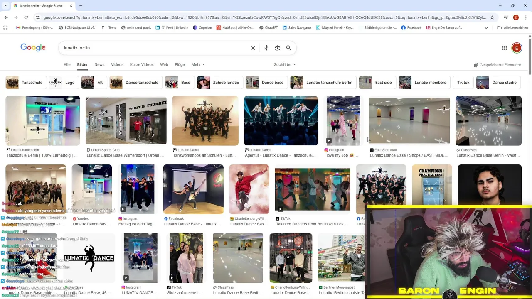Viewport: 532px width, 299px height.
Task: Open the LinkedIn Feed bookmark
Action: pos(172,28)
